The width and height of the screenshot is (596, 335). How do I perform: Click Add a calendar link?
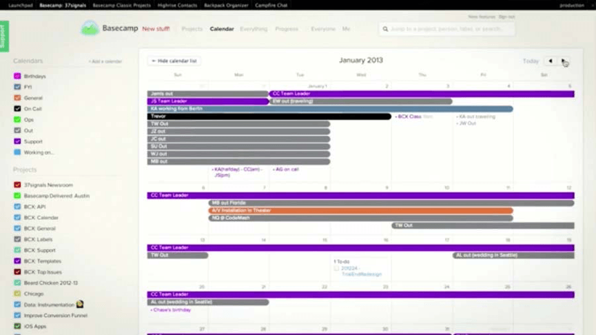pyautogui.click(x=105, y=61)
